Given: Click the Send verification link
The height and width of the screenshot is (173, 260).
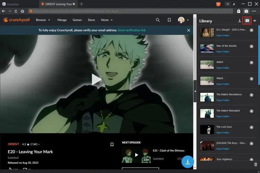Looking at the screenshot, I should [x=132, y=31].
